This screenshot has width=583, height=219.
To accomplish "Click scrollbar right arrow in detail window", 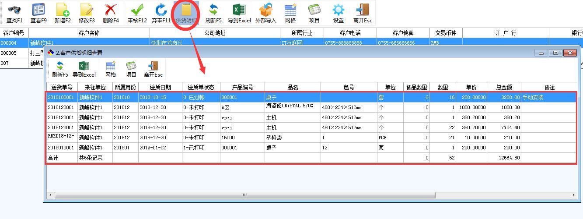I will point(574,195).
